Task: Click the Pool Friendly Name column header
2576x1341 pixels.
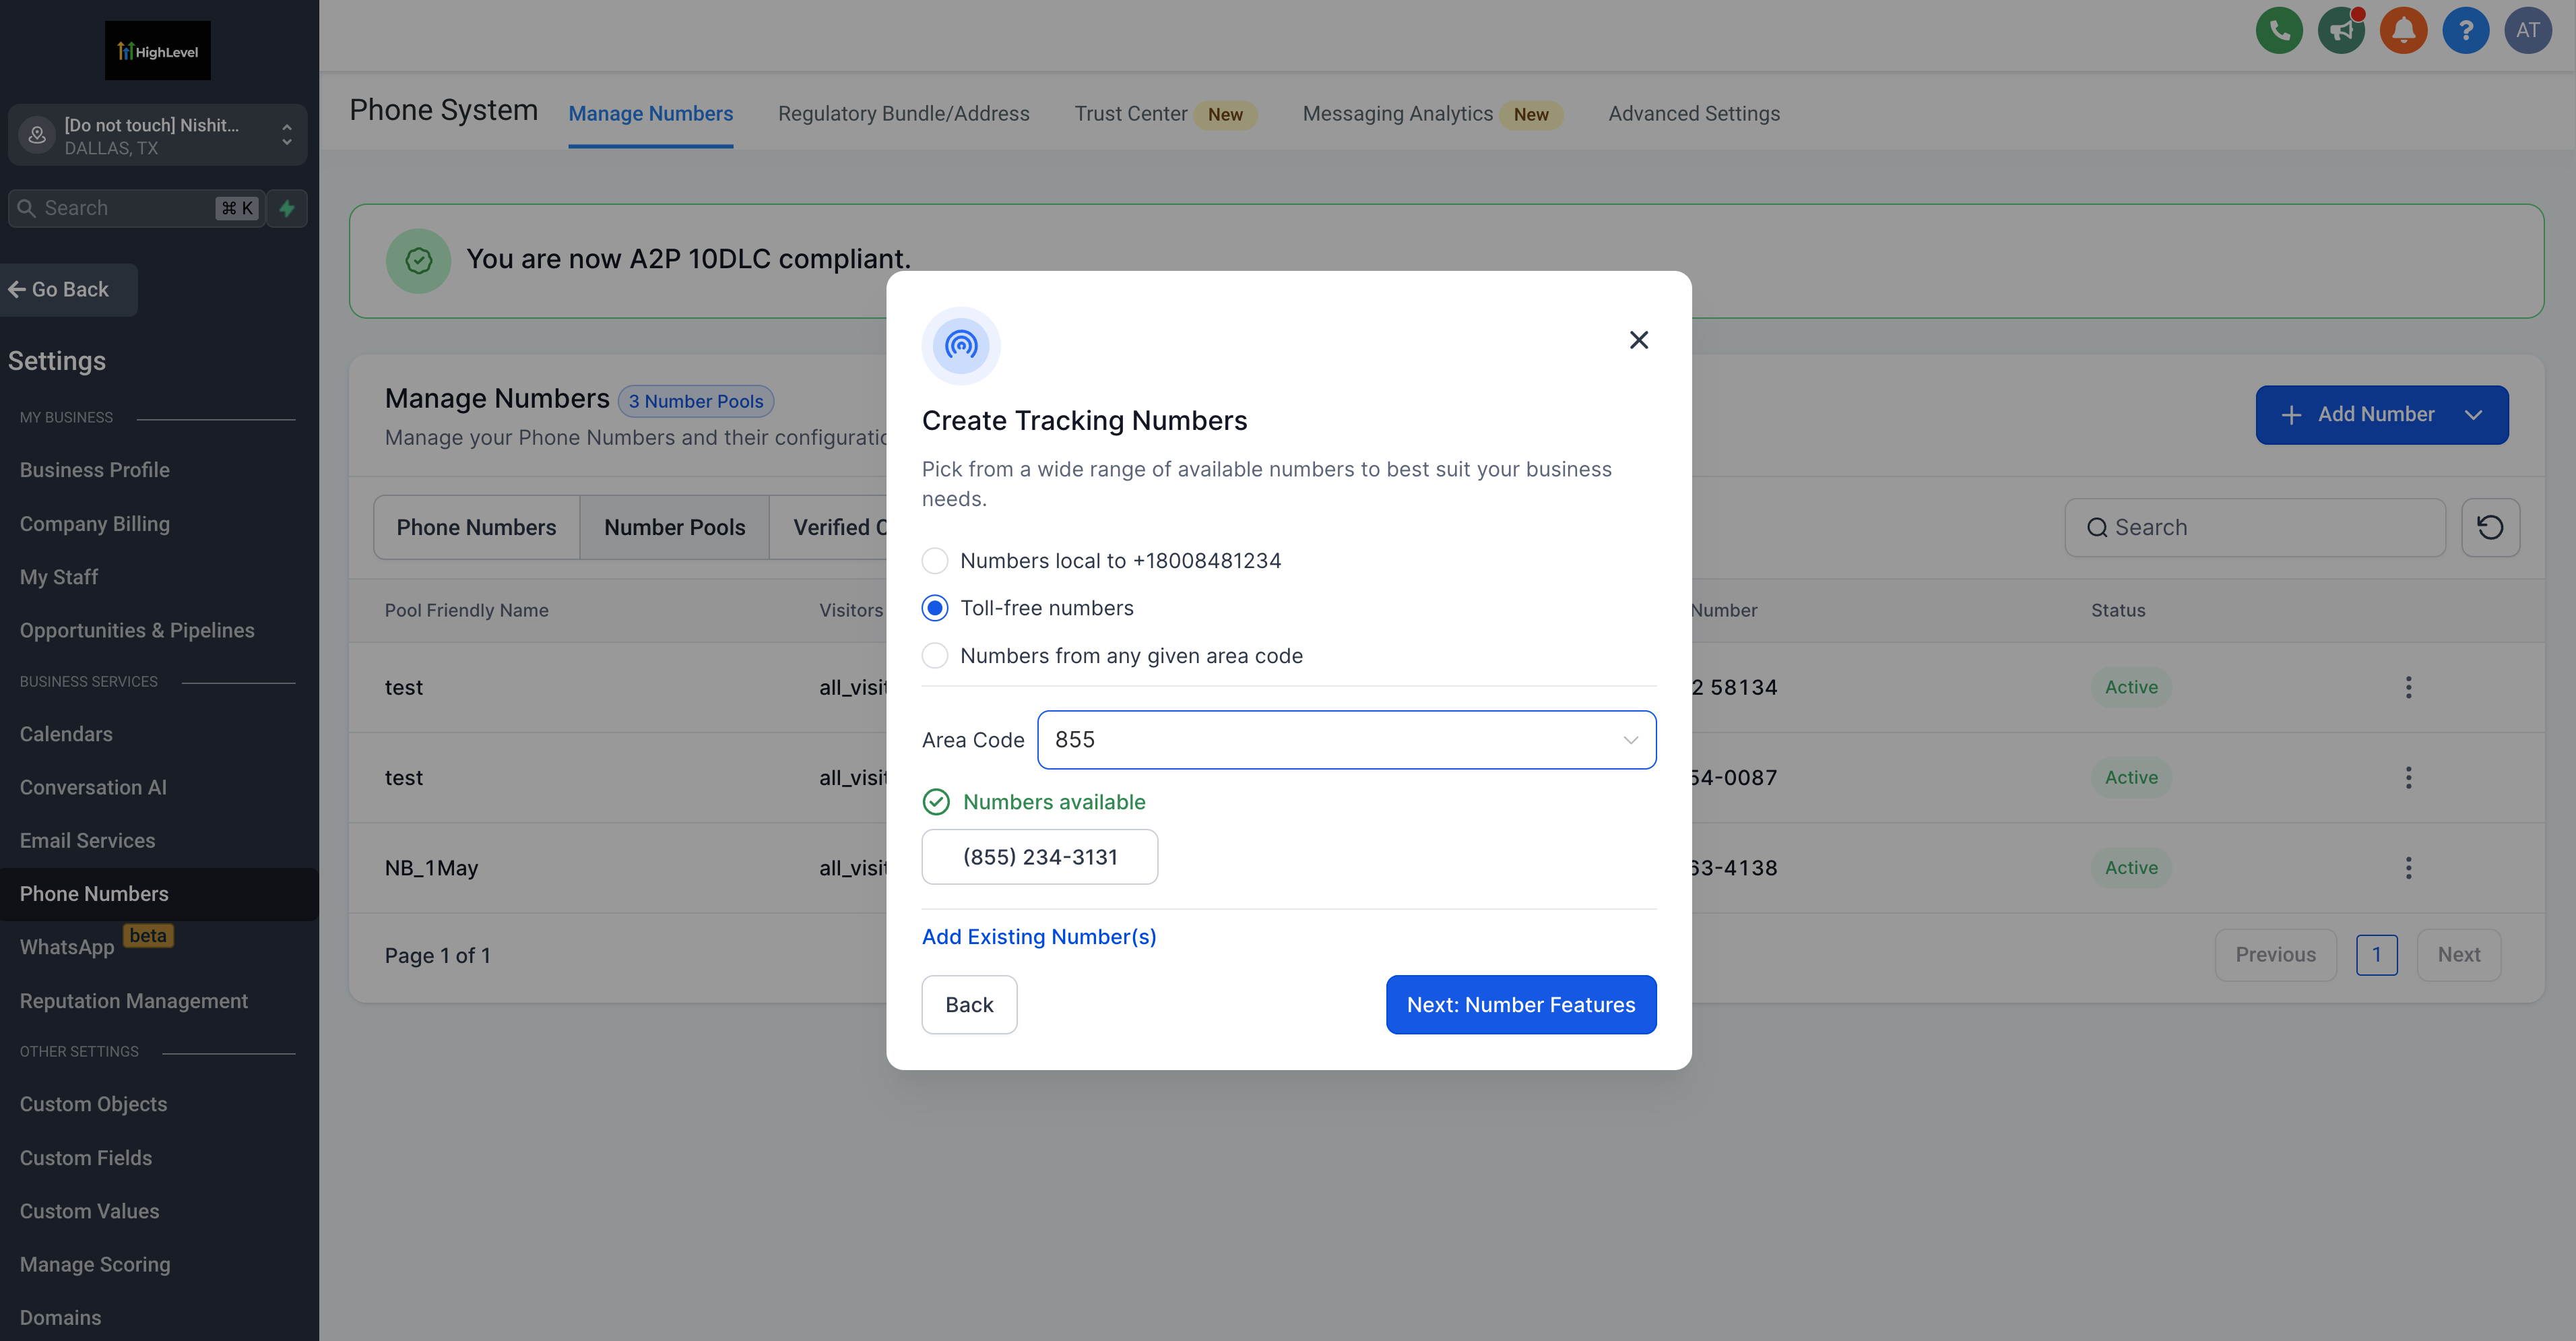Action: 466,610
